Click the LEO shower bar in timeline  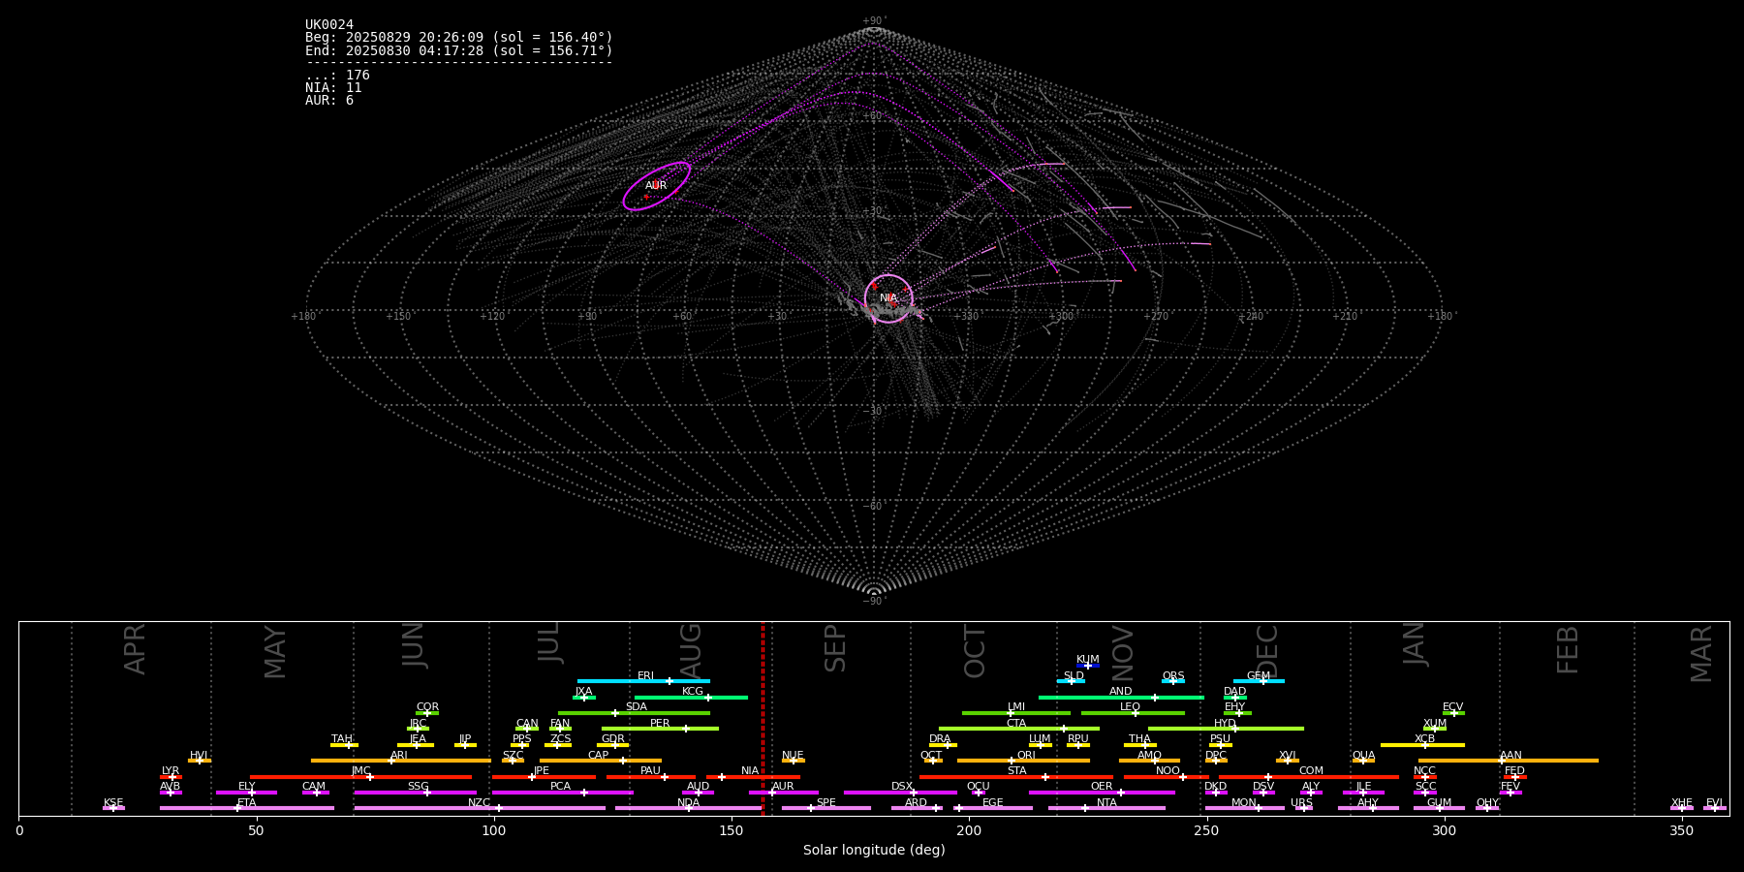point(1133,713)
